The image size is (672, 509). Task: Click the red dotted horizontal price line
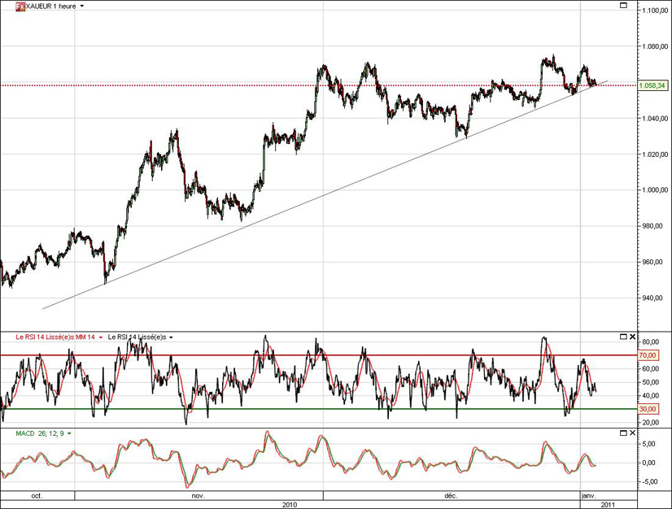point(244,85)
